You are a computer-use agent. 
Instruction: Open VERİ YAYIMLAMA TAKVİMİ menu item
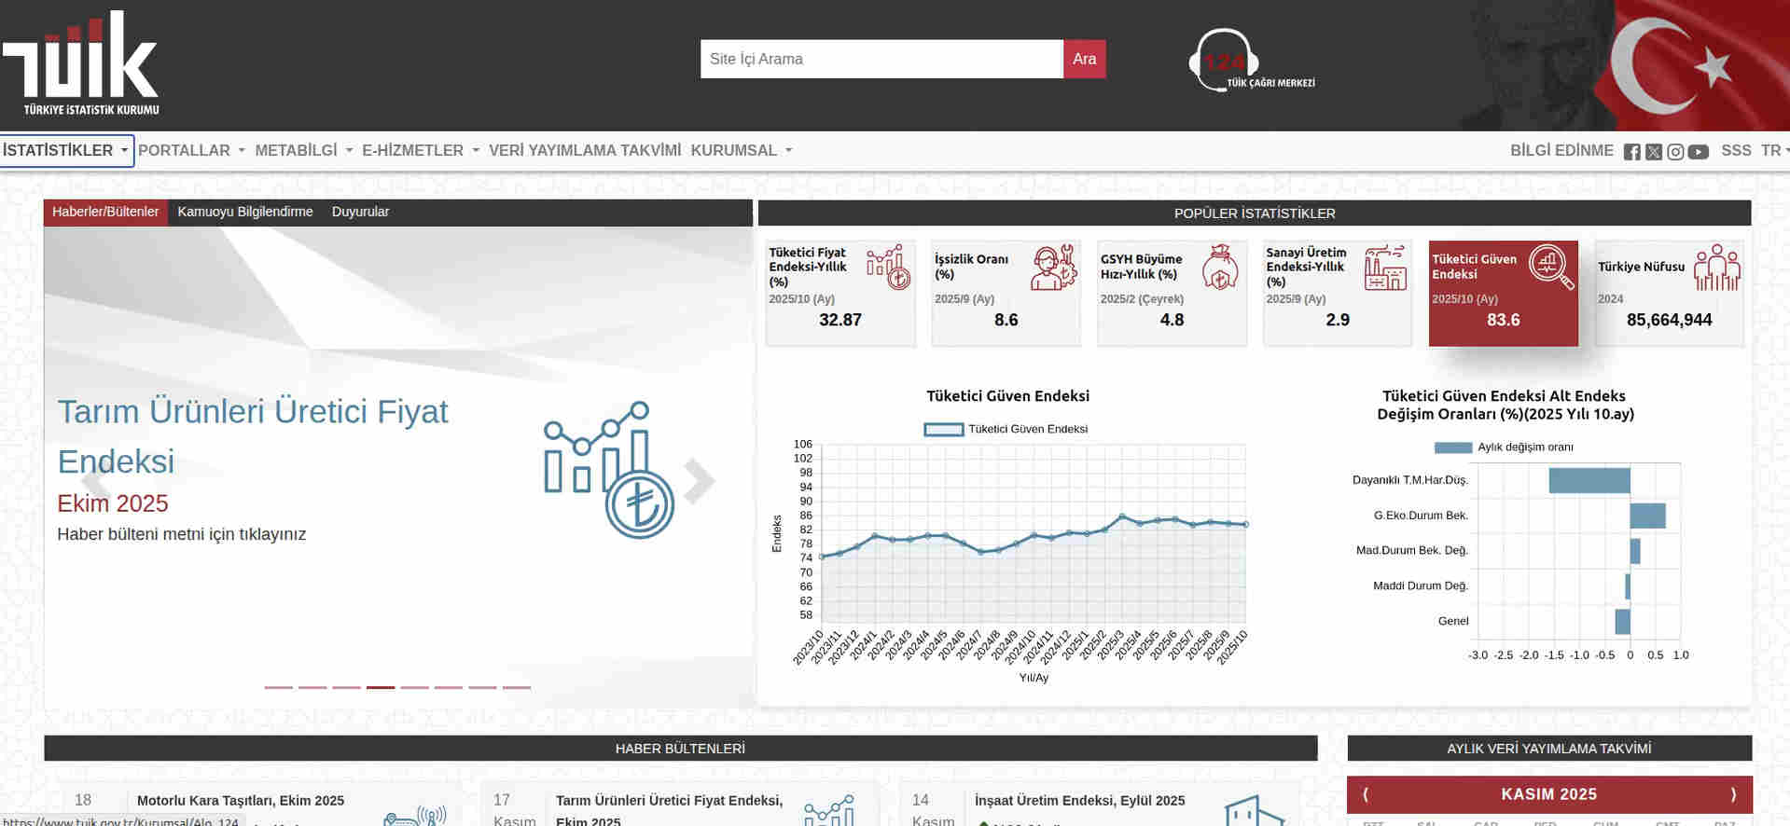click(x=585, y=151)
